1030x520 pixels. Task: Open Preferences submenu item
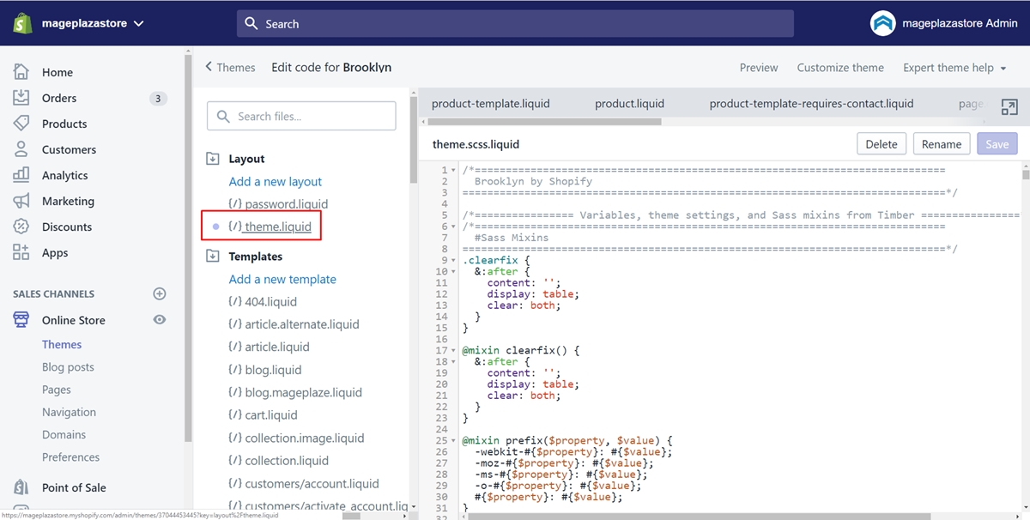(70, 457)
